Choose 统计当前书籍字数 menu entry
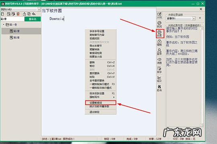The image size is (217, 144). 100,106
